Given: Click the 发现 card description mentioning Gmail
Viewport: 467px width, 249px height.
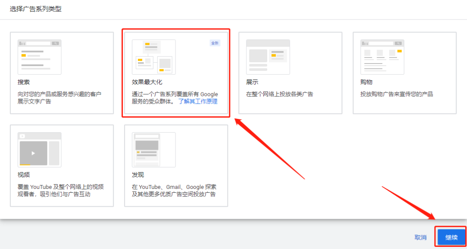Looking at the screenshot, I should (x=174, y=191).
